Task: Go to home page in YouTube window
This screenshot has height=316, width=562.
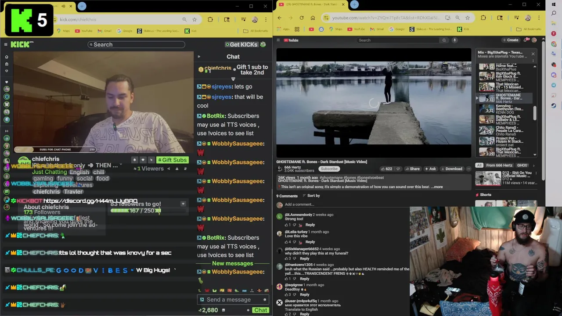Action: coord(313,18)
